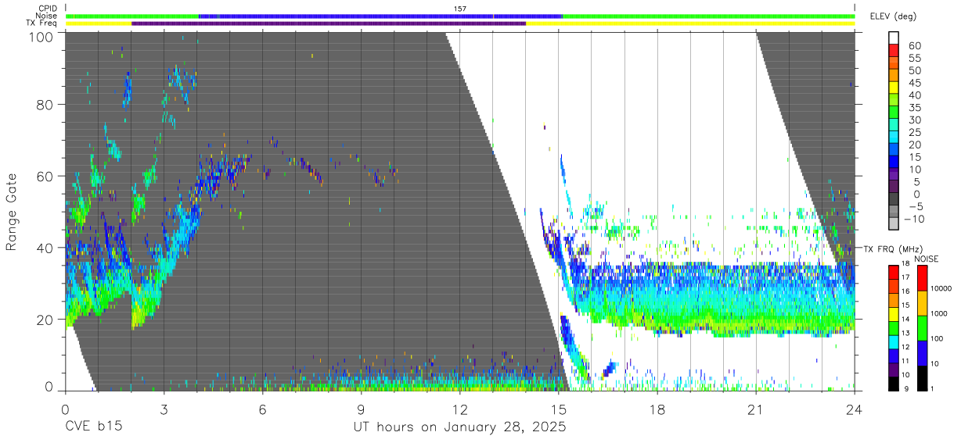This screenshot has height=443, width=961.
Task: Select the white top segment of the ELEV color bar
Action: tap(893, 37)
